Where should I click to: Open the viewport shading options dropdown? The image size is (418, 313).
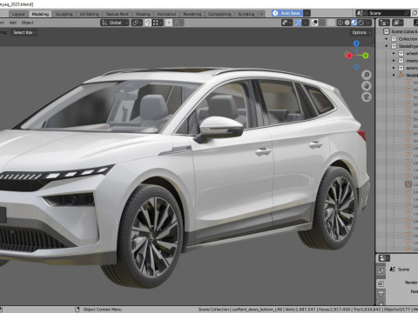368,23
